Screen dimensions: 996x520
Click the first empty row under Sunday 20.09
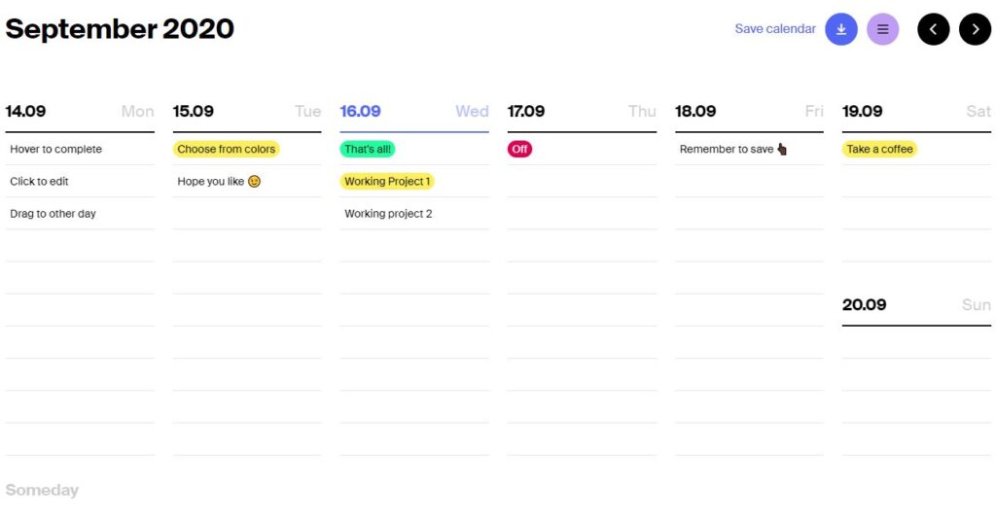[x=916, y=342]
